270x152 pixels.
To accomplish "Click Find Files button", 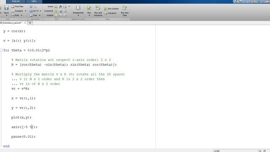I will (17, 6).
